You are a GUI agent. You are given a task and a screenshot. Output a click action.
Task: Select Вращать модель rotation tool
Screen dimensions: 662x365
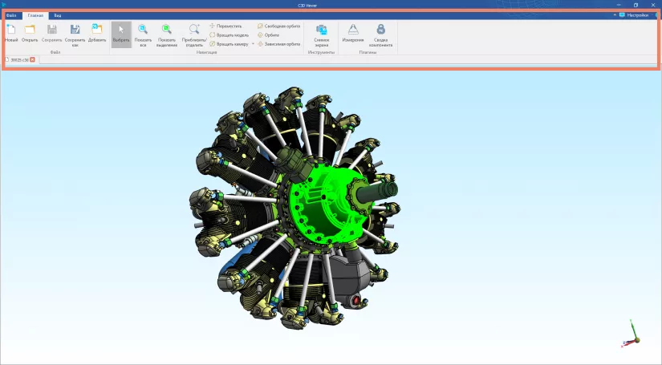pyautogui.click(x=229, y=35)
